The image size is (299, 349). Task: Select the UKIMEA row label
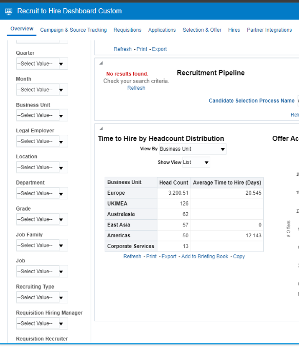(x=131, y=203)
